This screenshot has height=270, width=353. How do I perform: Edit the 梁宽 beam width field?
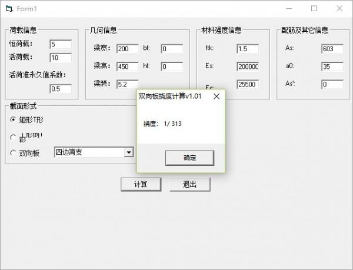[126, 48]
